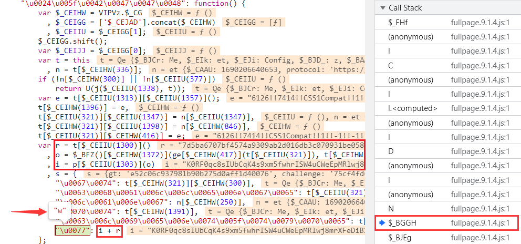Select the C call stack frame
521x244 pixels.
pos(391,66)
